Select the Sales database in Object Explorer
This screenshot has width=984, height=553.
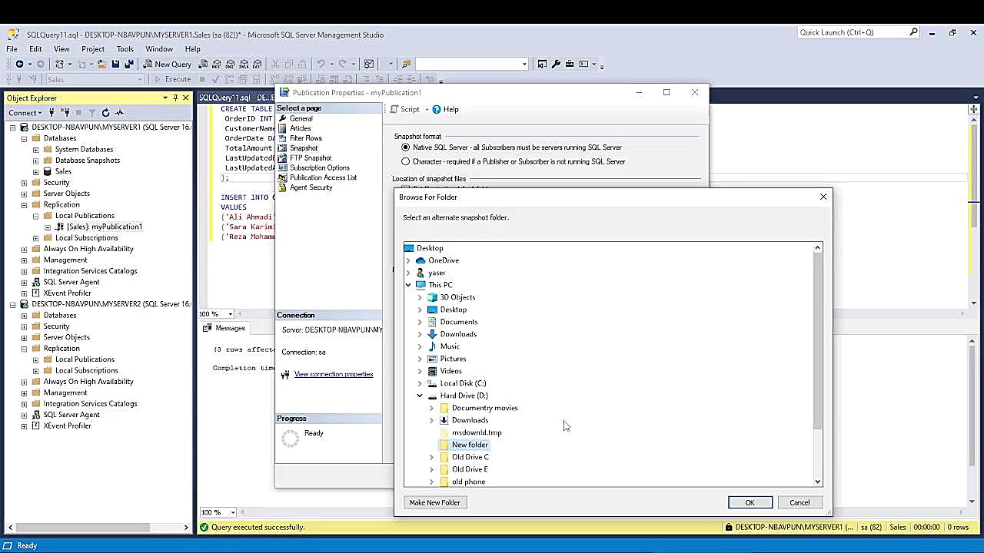[62, 171]
